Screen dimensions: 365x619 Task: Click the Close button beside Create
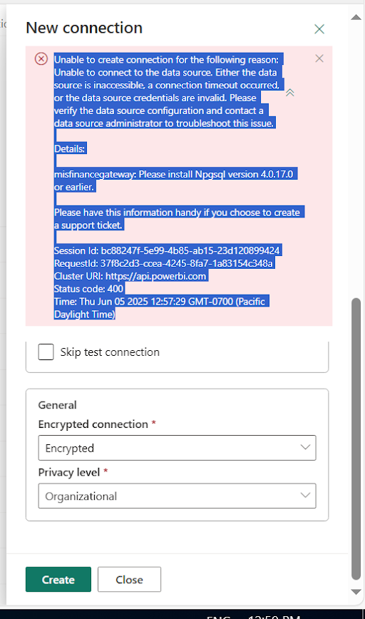(x=130, y=579)
